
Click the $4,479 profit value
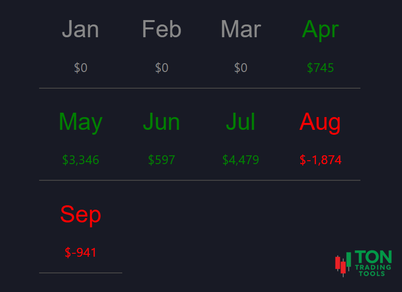click(241, 160)
